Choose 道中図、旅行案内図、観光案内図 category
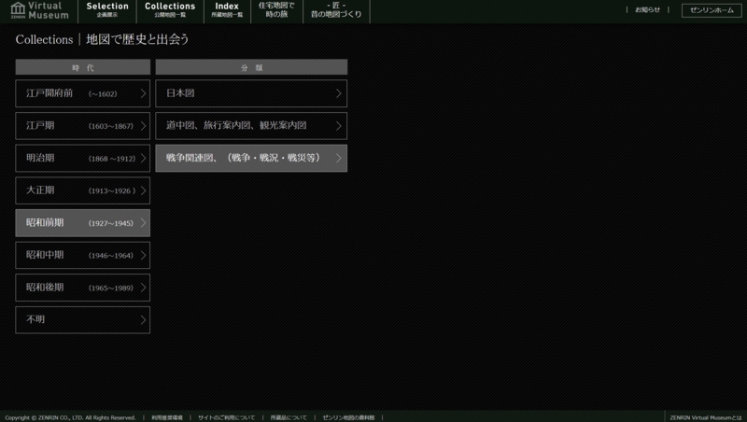The width and height of the screenshot is (747, 422). (x=251, y=126)
